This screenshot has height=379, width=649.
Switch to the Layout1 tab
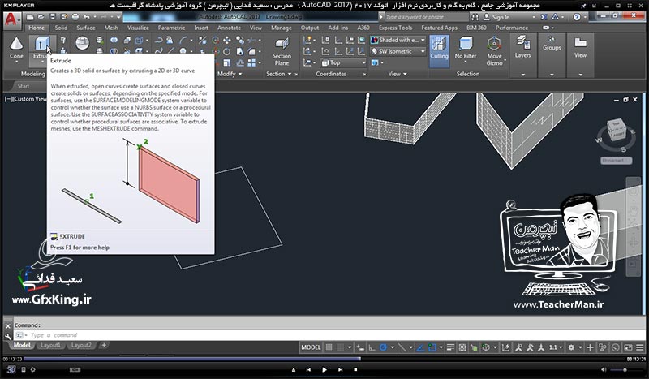tap(50, 346)
